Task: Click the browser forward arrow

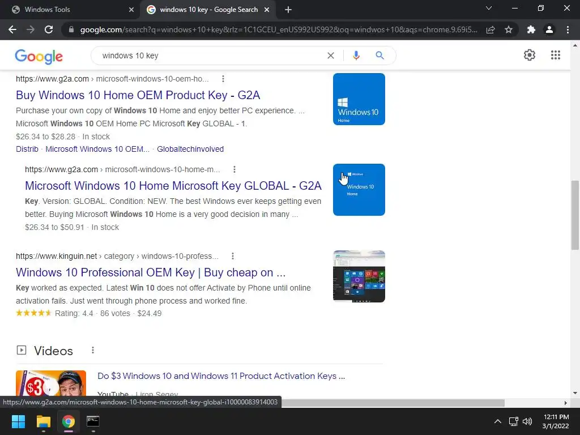Action: (31, 29)
